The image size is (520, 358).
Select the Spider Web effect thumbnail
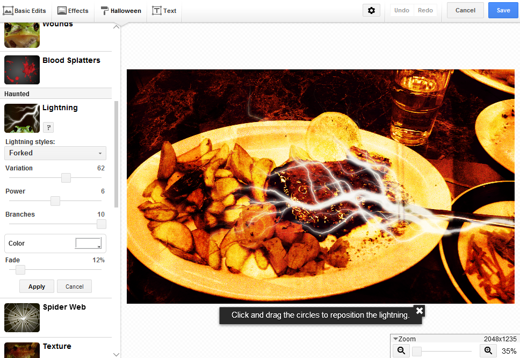pos(22,318)
